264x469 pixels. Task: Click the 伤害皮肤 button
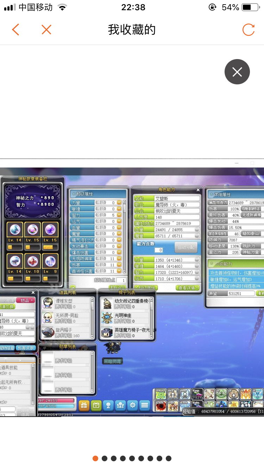(x=26, y=348)
